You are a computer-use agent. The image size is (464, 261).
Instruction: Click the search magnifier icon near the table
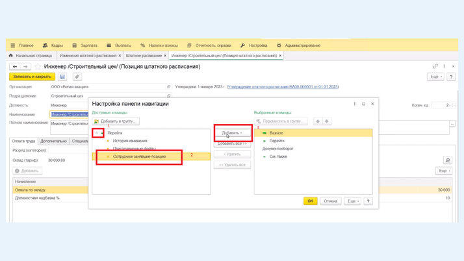pyautogui.click(x=448, y=160)
